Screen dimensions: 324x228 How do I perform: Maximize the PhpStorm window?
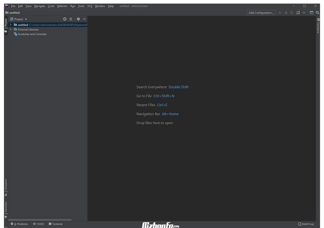click(305, 6)
